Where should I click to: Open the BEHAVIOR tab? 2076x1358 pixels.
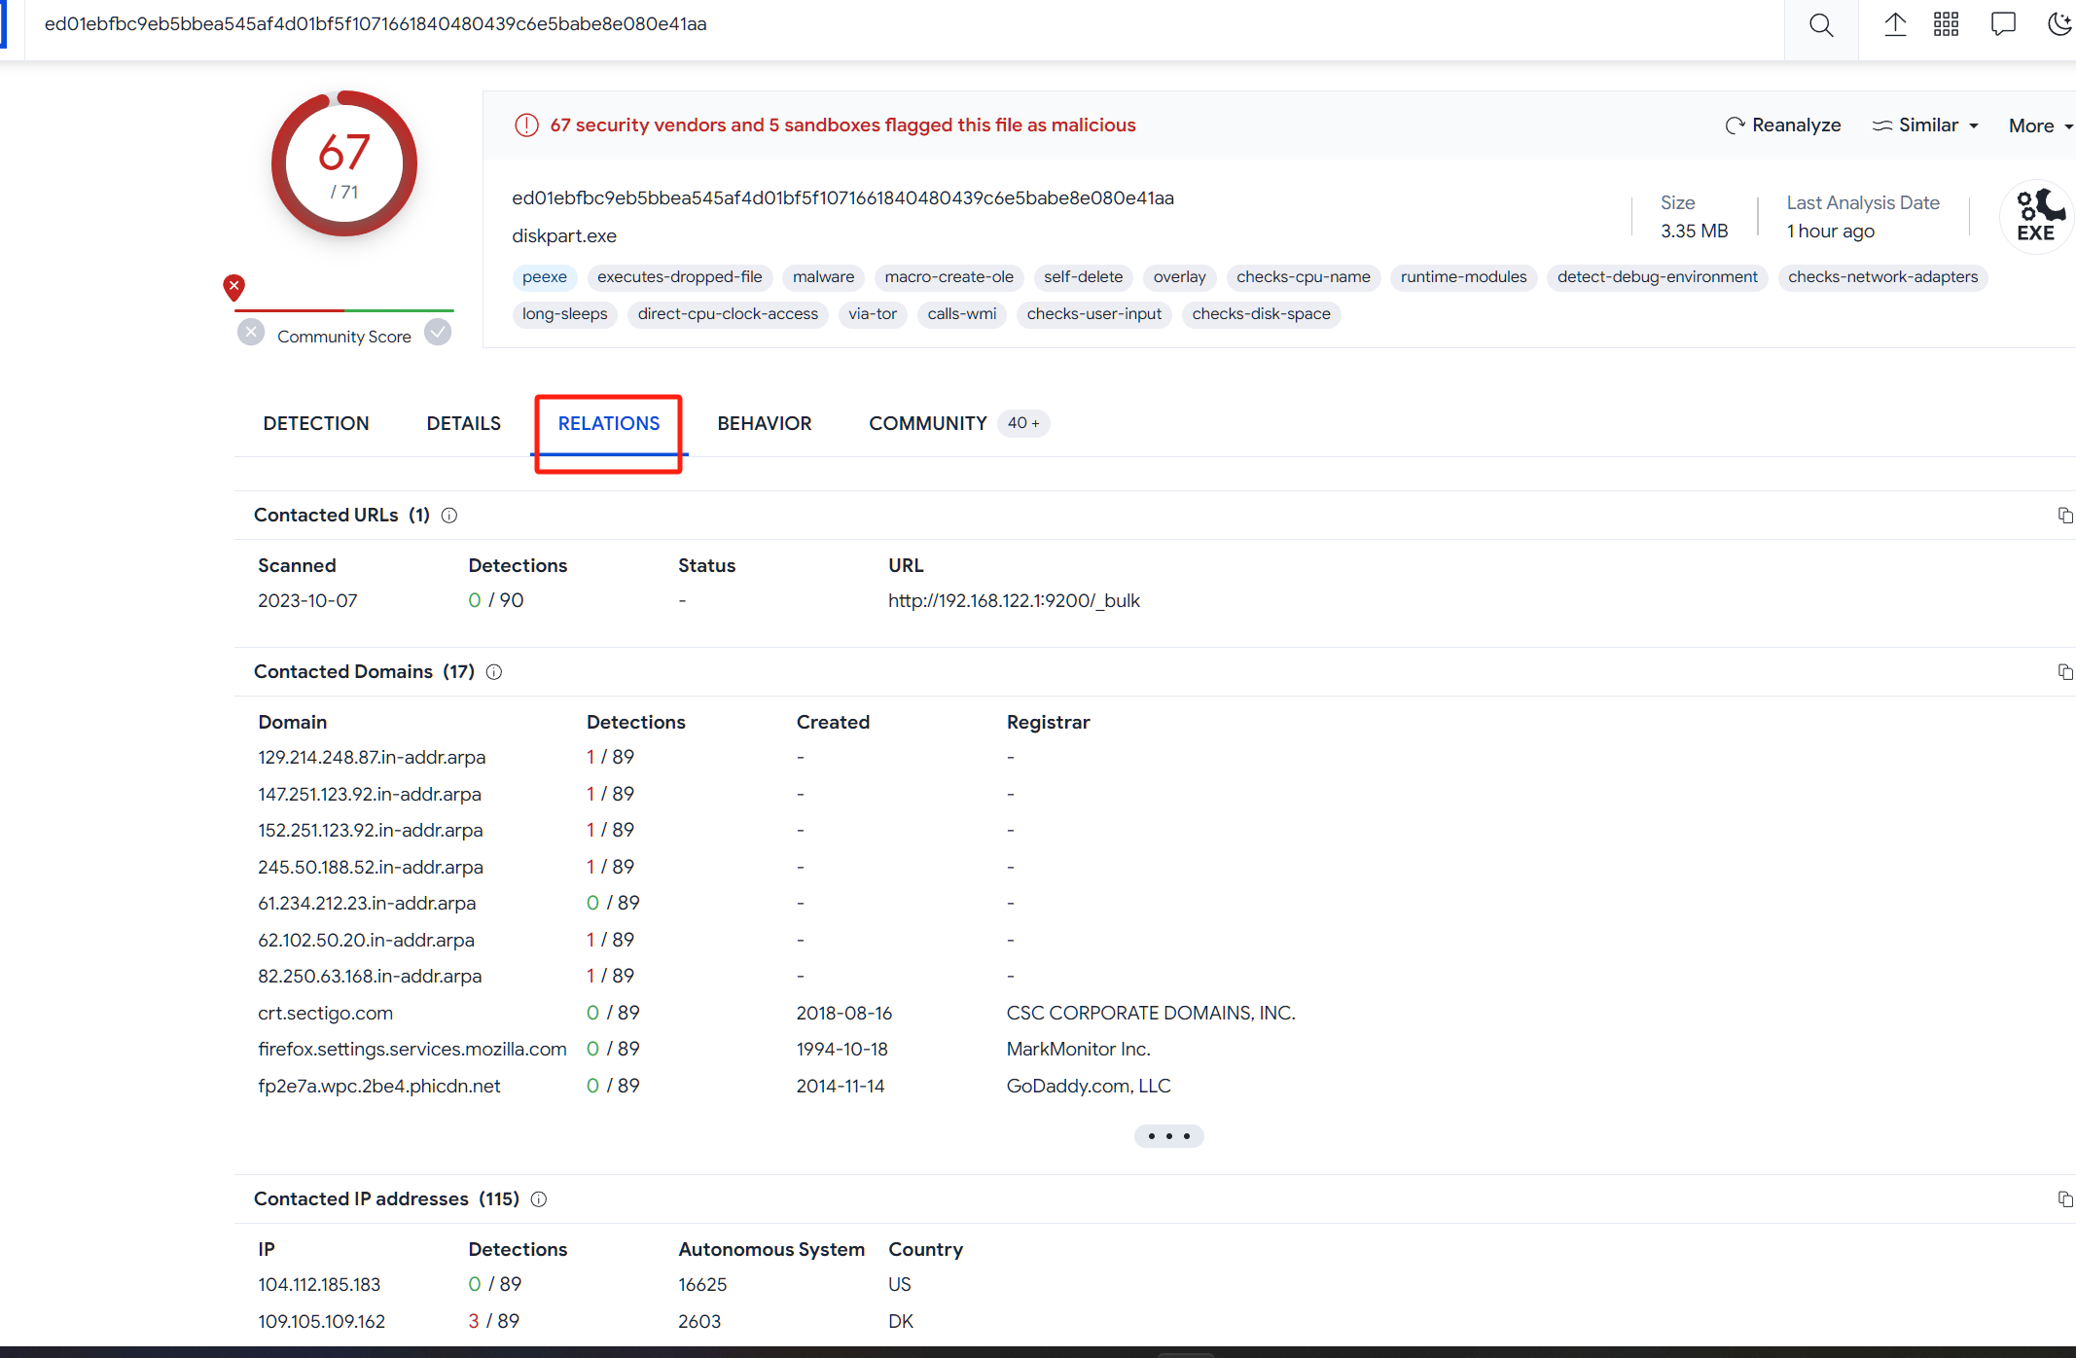point(765,423)
